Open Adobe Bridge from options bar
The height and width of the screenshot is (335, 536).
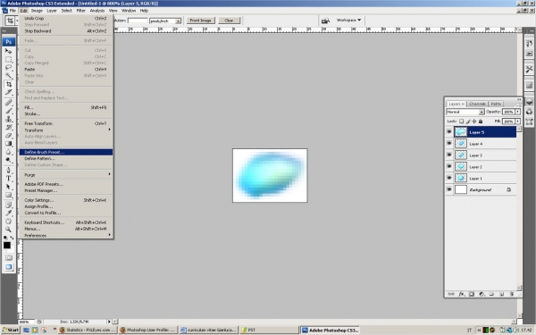pyautogui.click(x=325, y=21)
